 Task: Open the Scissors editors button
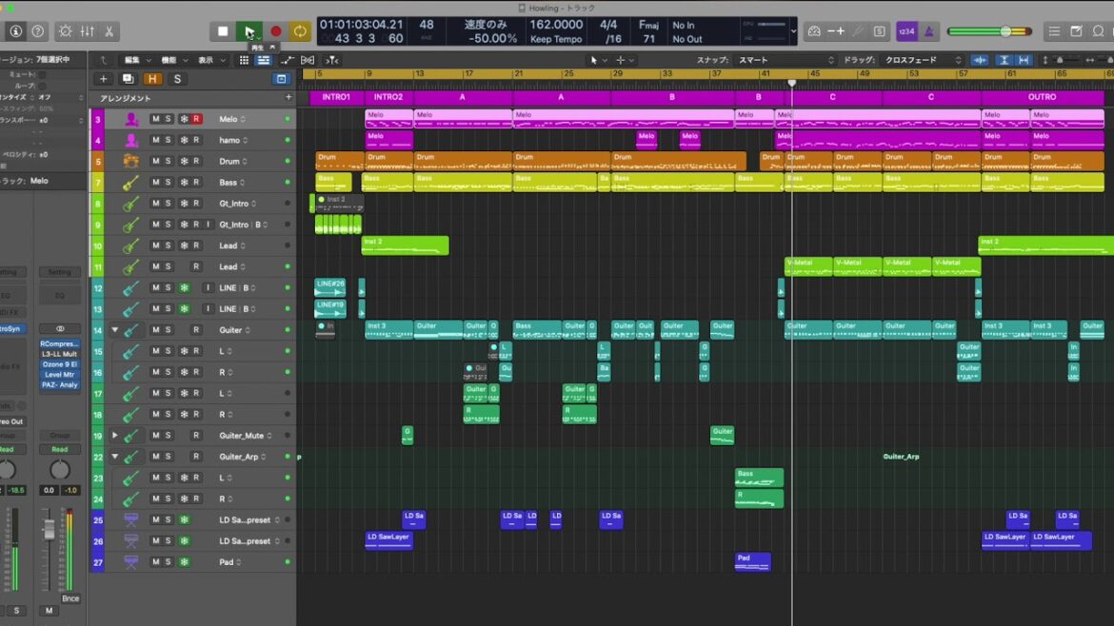point(109,31)
